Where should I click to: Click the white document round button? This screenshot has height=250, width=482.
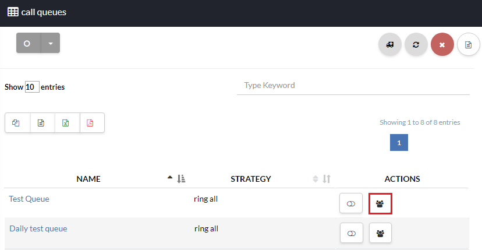[x=469, y=44]
